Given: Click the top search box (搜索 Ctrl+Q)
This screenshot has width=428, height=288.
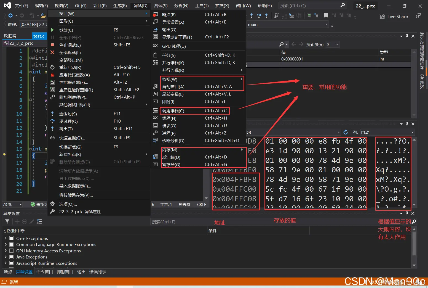Looking at the screenshot, I should click(x=312, y=6).
